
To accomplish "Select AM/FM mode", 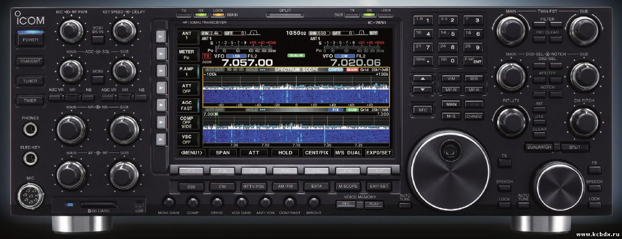I will point(285,187).
